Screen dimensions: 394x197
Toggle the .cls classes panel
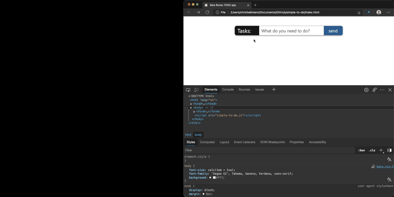click(372, 150)
